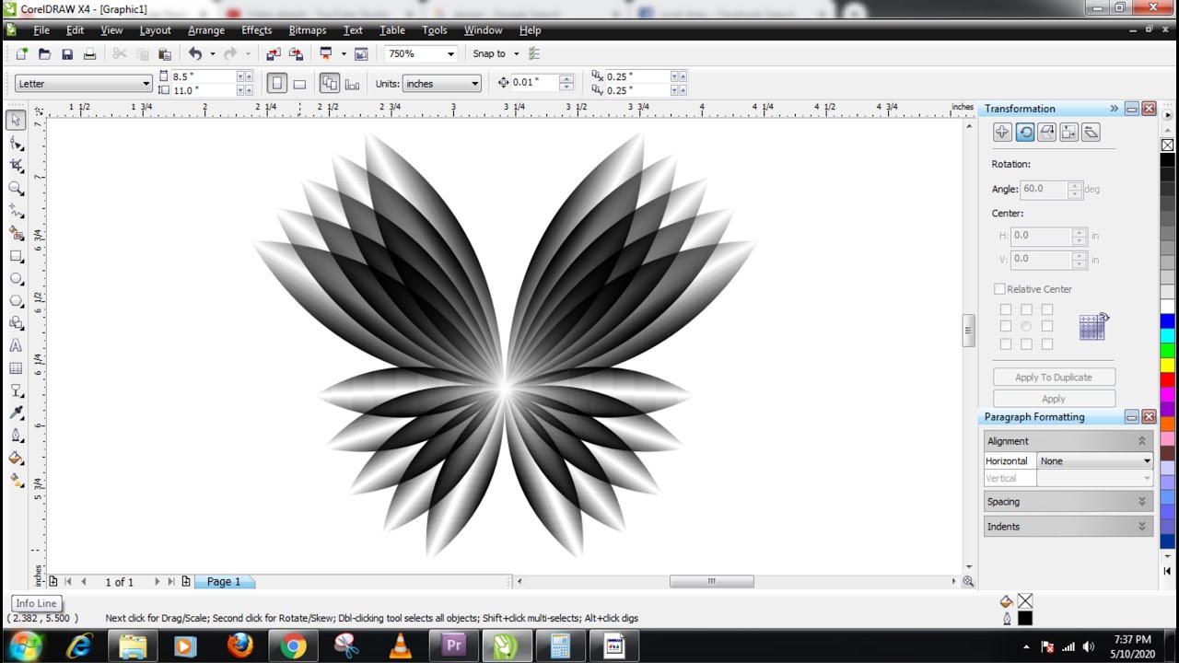
Task: Click the nudge offset 0.01 field
Action: coord(534,83)
